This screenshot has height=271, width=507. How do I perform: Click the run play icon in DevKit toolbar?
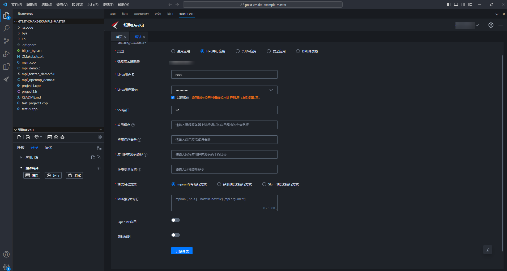(x=56, y=137)
